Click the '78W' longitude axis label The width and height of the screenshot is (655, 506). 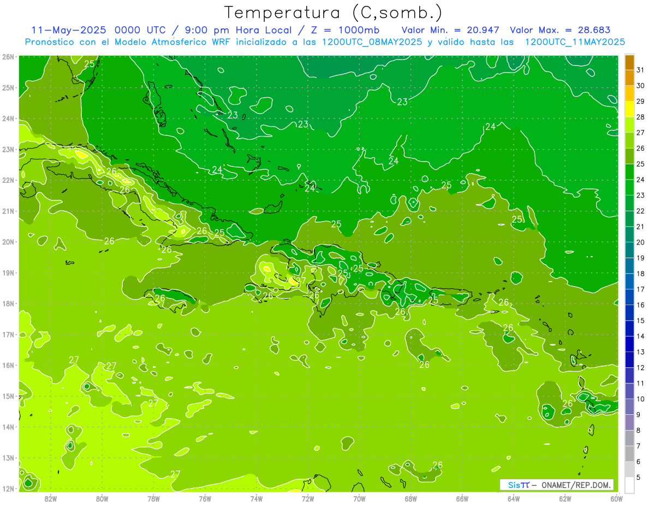(x=153, y=498)
